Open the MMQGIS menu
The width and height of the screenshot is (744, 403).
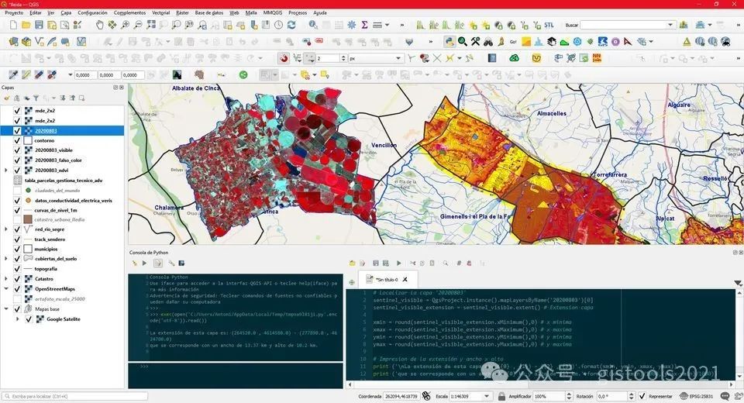click(x=272, y=13)
